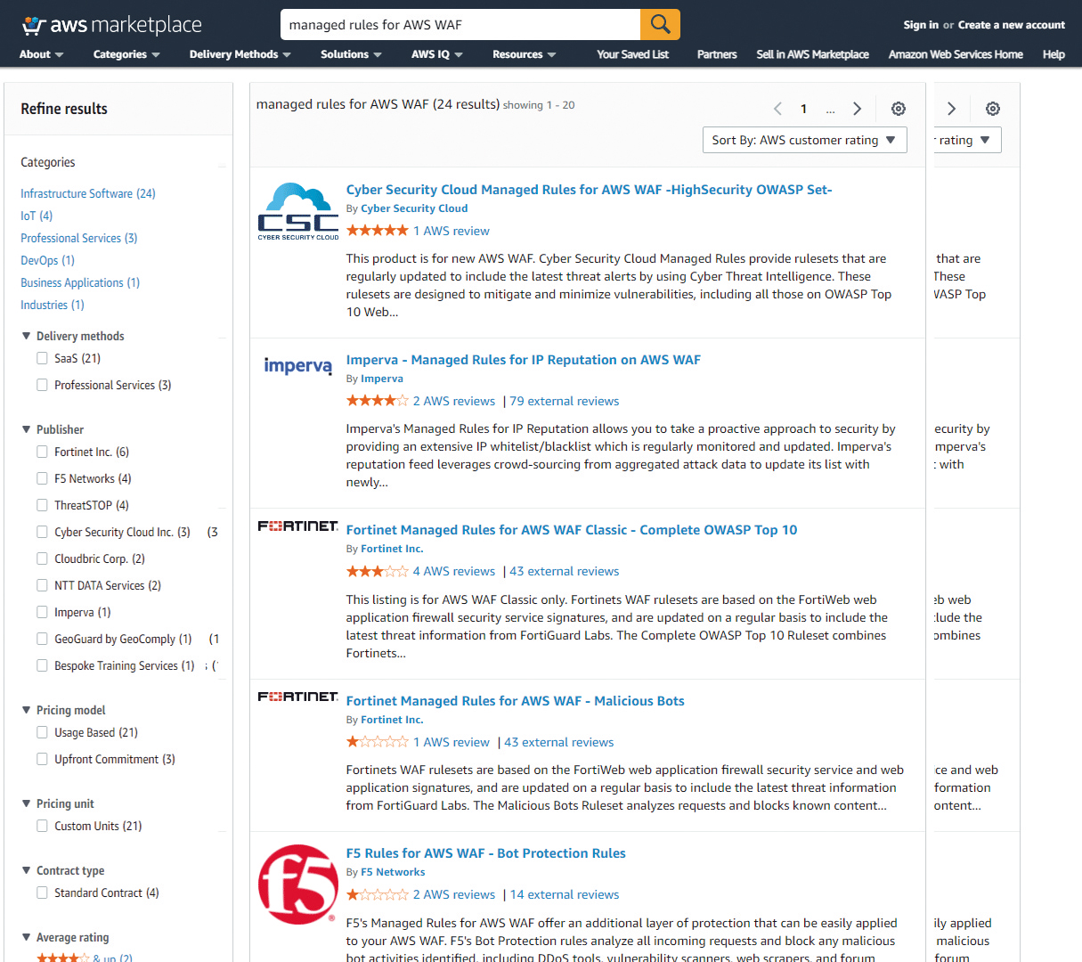The image size is (1082, 962).
Task: Click the Imperva logo image
Action: [x=298, y=365]
